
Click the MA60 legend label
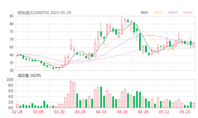(188, 13)
